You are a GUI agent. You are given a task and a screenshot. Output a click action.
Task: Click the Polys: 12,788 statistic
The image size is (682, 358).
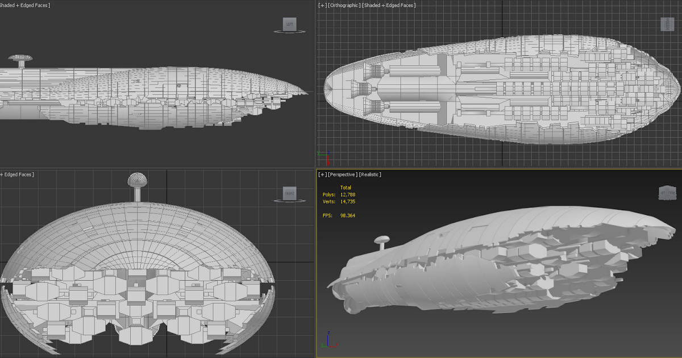click(x=339, y=194)
